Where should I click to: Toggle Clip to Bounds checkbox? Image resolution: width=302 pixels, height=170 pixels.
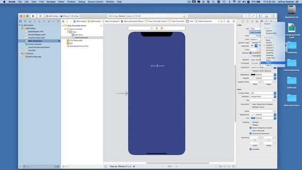tap(251, 130)
